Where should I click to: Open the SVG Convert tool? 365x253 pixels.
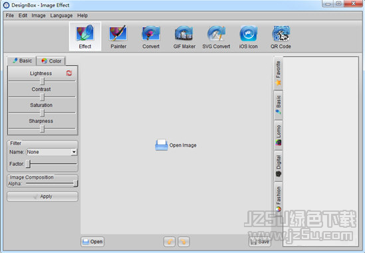tap(216, 37)
